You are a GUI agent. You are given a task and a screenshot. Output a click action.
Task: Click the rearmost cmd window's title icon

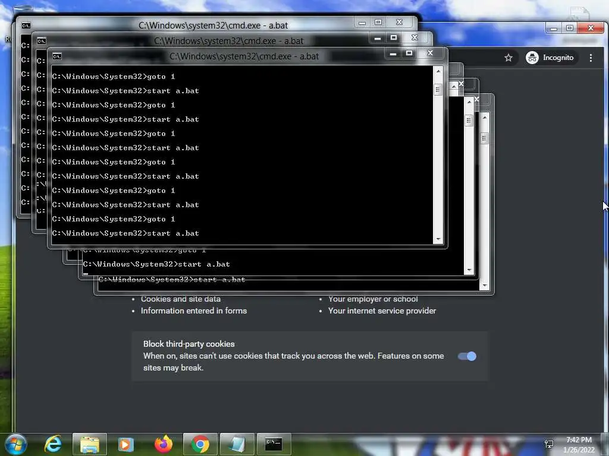(x=26, y=26)
